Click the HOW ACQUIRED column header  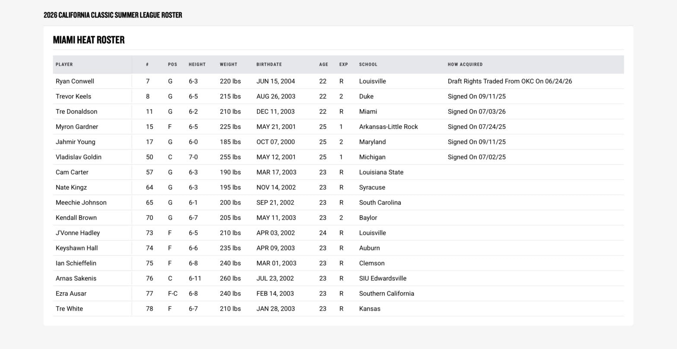coord(465,65)
